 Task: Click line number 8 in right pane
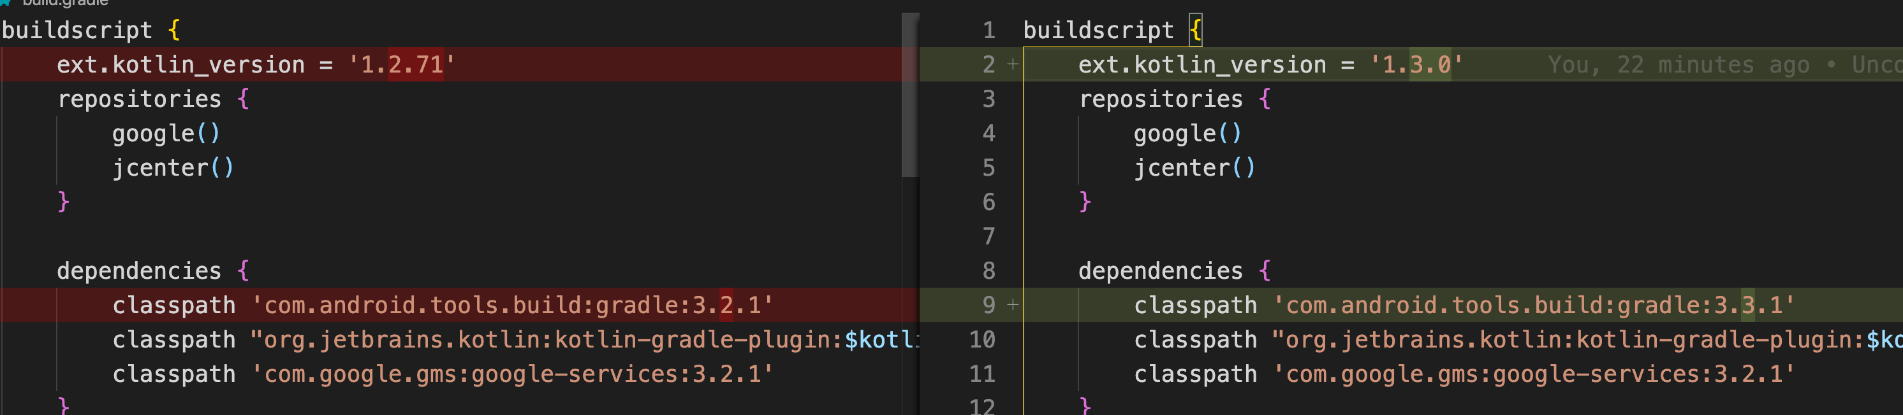coord(988,271)
